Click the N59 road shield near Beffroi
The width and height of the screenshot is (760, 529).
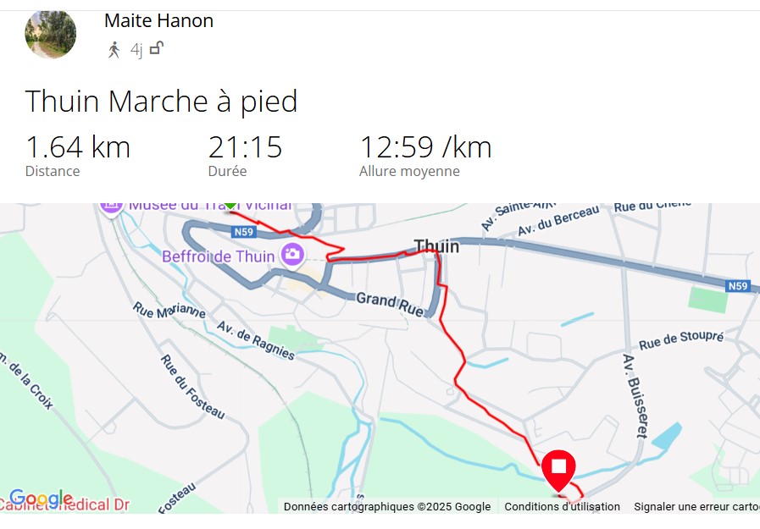pos(243,232)
